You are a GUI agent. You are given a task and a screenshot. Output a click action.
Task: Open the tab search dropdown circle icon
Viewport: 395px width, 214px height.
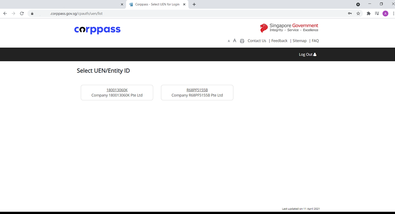358,4
